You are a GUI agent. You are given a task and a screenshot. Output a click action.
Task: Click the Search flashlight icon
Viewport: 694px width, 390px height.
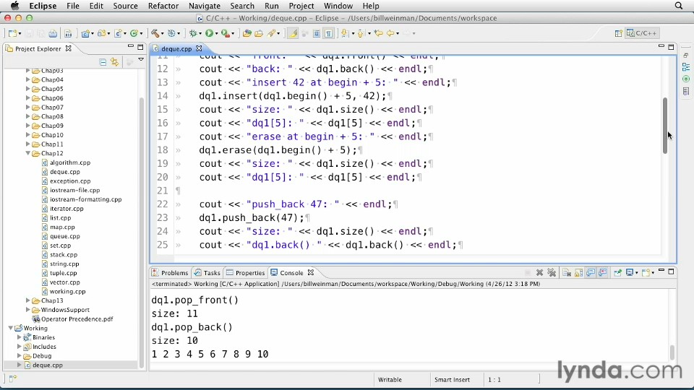click(271, 33)
